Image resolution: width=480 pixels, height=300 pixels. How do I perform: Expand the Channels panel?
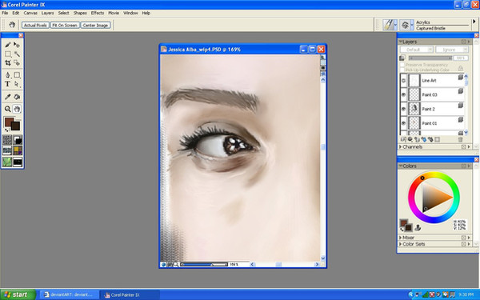click(x=401, y=147)
